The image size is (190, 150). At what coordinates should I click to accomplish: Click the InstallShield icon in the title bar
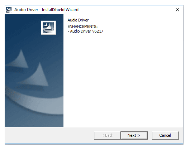click(9, 10)
